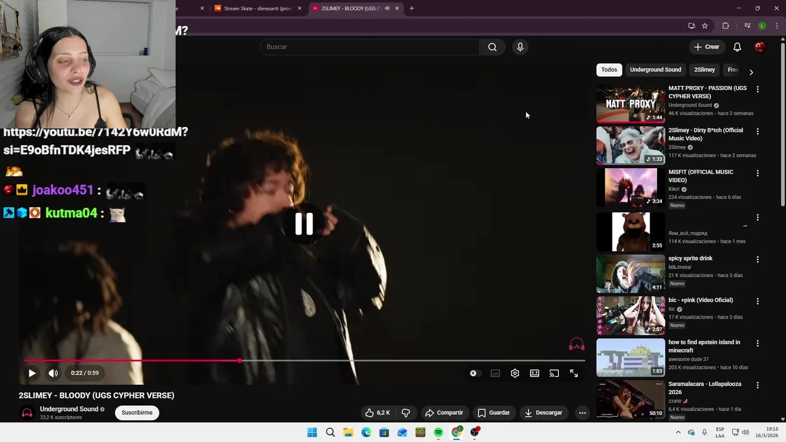Viewport: 786px width, 442px height.
Task: Open options menu for bic - +pink video
Action: pos(757,301)
